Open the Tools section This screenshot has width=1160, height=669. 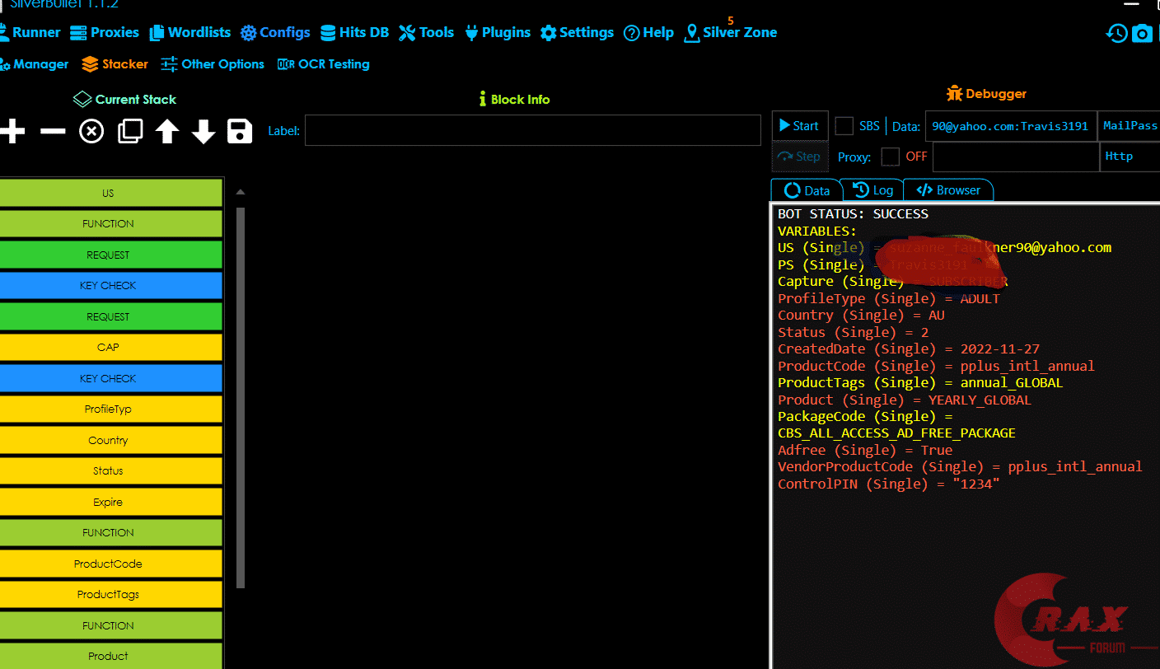[427, 33]
